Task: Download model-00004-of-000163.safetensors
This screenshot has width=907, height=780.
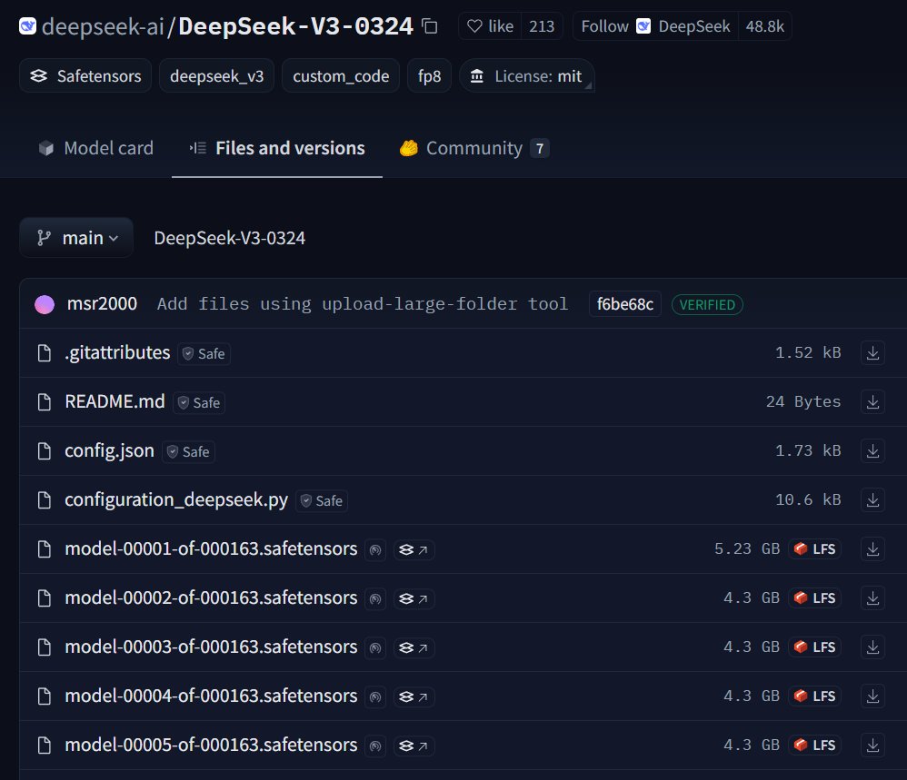Action: 872,696
